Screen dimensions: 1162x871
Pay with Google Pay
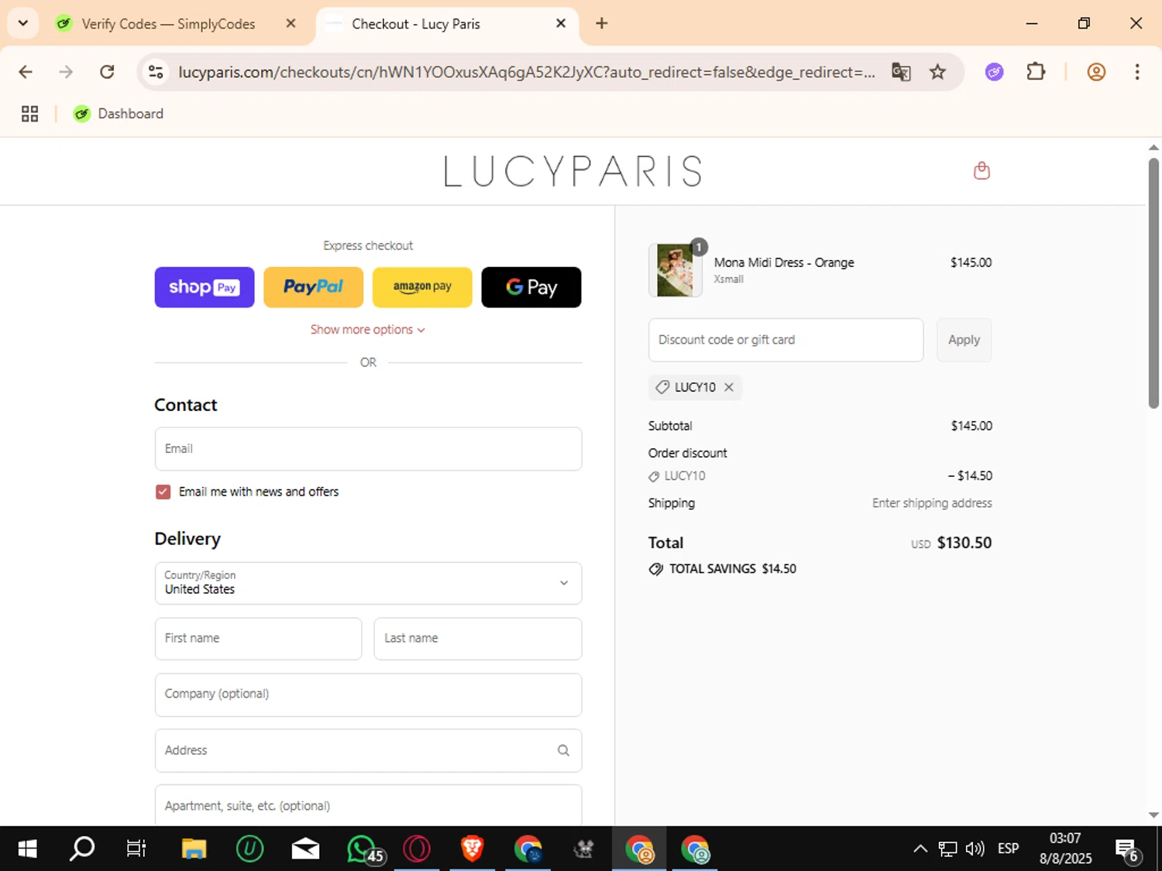tap(531, 287)
